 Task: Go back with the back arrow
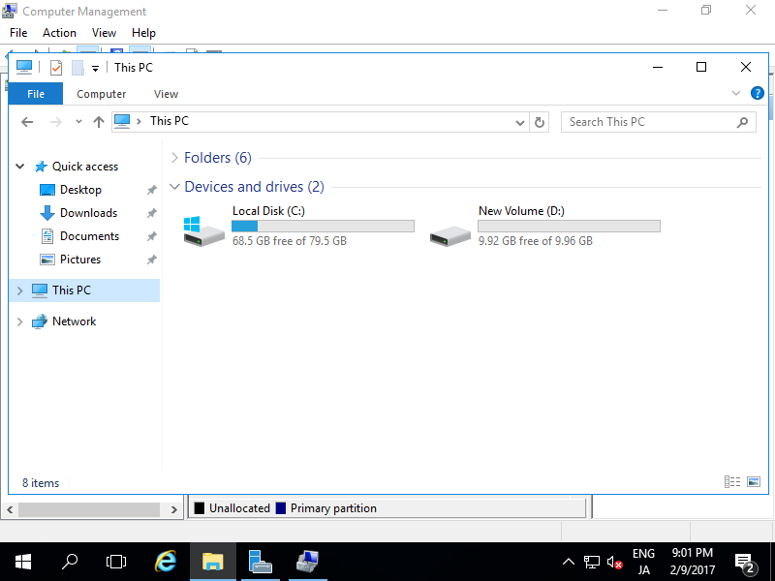(27, 122)
